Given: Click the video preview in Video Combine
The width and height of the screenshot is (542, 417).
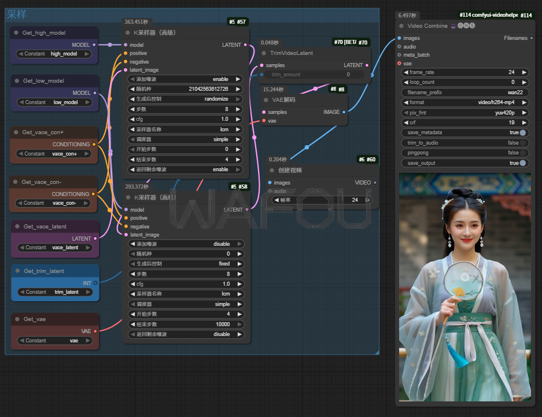Looking at the screenshot, I should [465, 287].
